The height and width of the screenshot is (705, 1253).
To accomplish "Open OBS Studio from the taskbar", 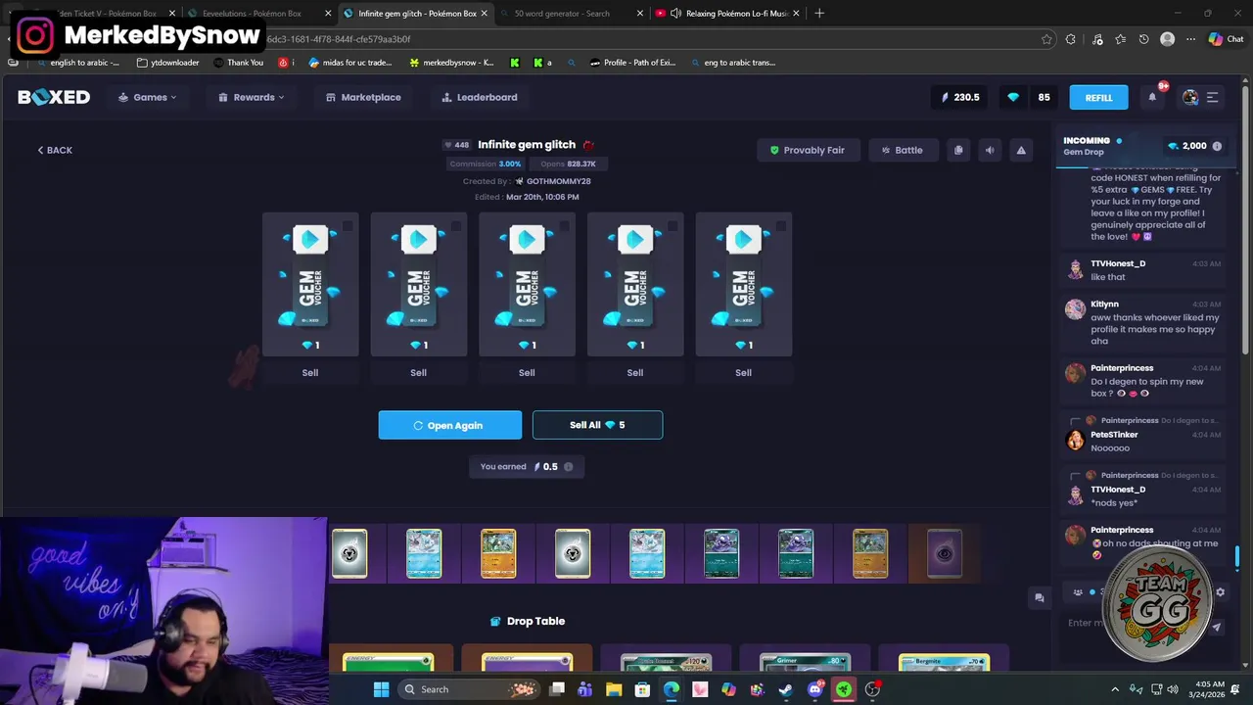I will click(x=872, y=689).
